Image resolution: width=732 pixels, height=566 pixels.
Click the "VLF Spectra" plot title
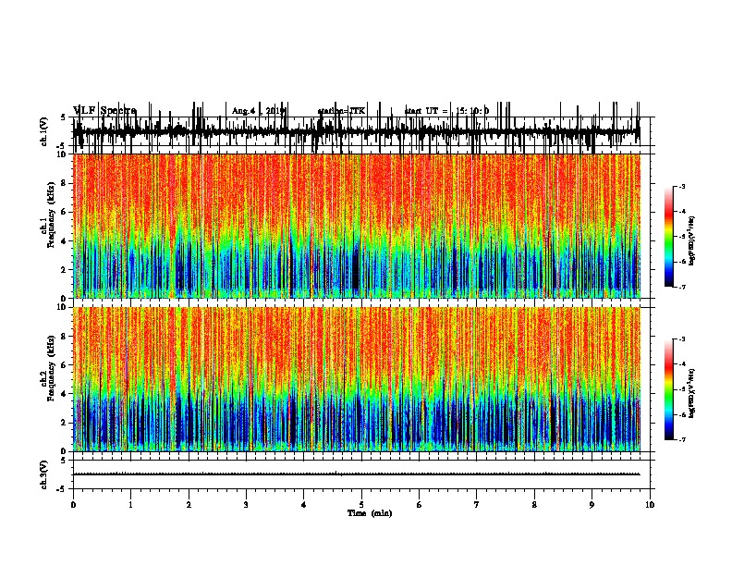104,111
